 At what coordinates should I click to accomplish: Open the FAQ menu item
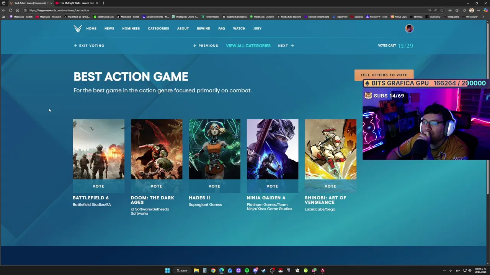click(x=222, y=29)
